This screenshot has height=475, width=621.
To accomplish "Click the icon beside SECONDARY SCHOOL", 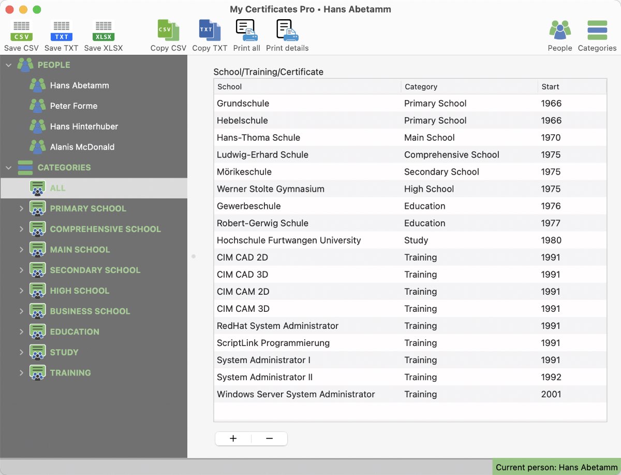I will click(x=37, y=270).
